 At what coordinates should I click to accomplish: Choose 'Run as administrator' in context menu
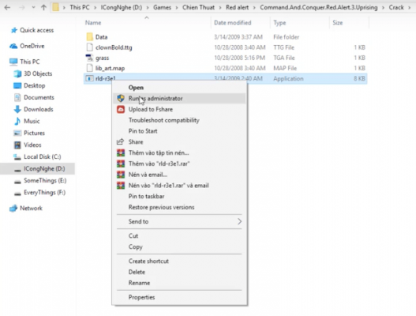(x=179, y=99)
